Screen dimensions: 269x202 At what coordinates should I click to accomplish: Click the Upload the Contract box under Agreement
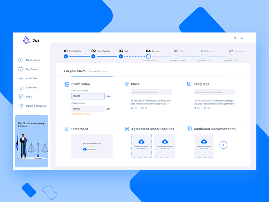[x=141, y=146]
